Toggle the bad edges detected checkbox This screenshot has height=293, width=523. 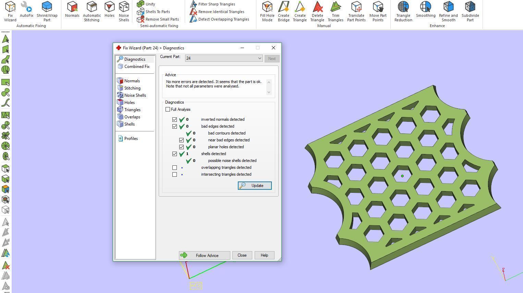175,127
